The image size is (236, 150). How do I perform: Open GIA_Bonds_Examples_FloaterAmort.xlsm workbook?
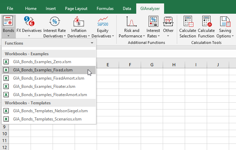click(49, 95)
